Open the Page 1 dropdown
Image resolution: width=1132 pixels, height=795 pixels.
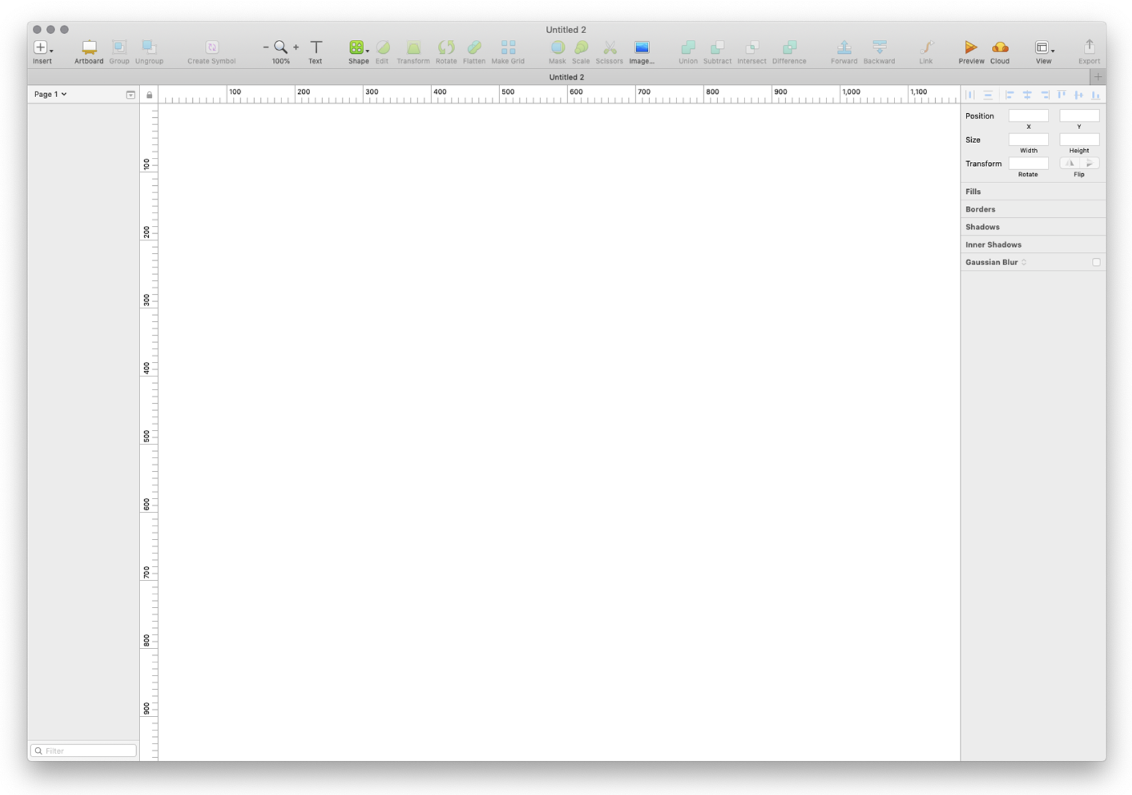click(50, 94)
